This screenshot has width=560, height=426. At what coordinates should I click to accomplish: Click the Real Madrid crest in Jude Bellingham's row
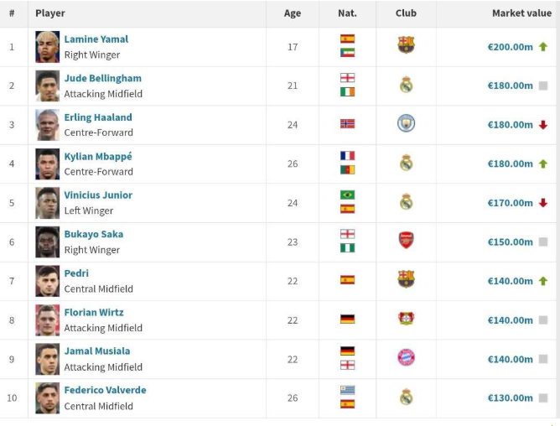(x=406, y=85)
